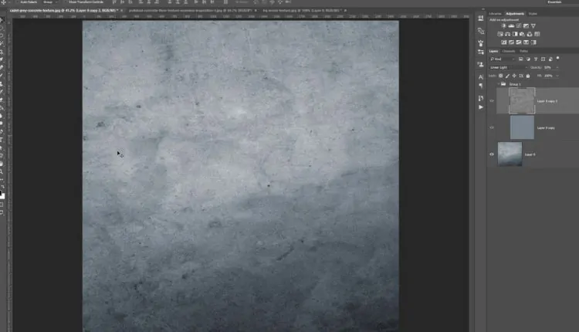Add a Brightness/Contrast adjustment
The height and width of the screenshot is (332, 579).
point(503,25)
